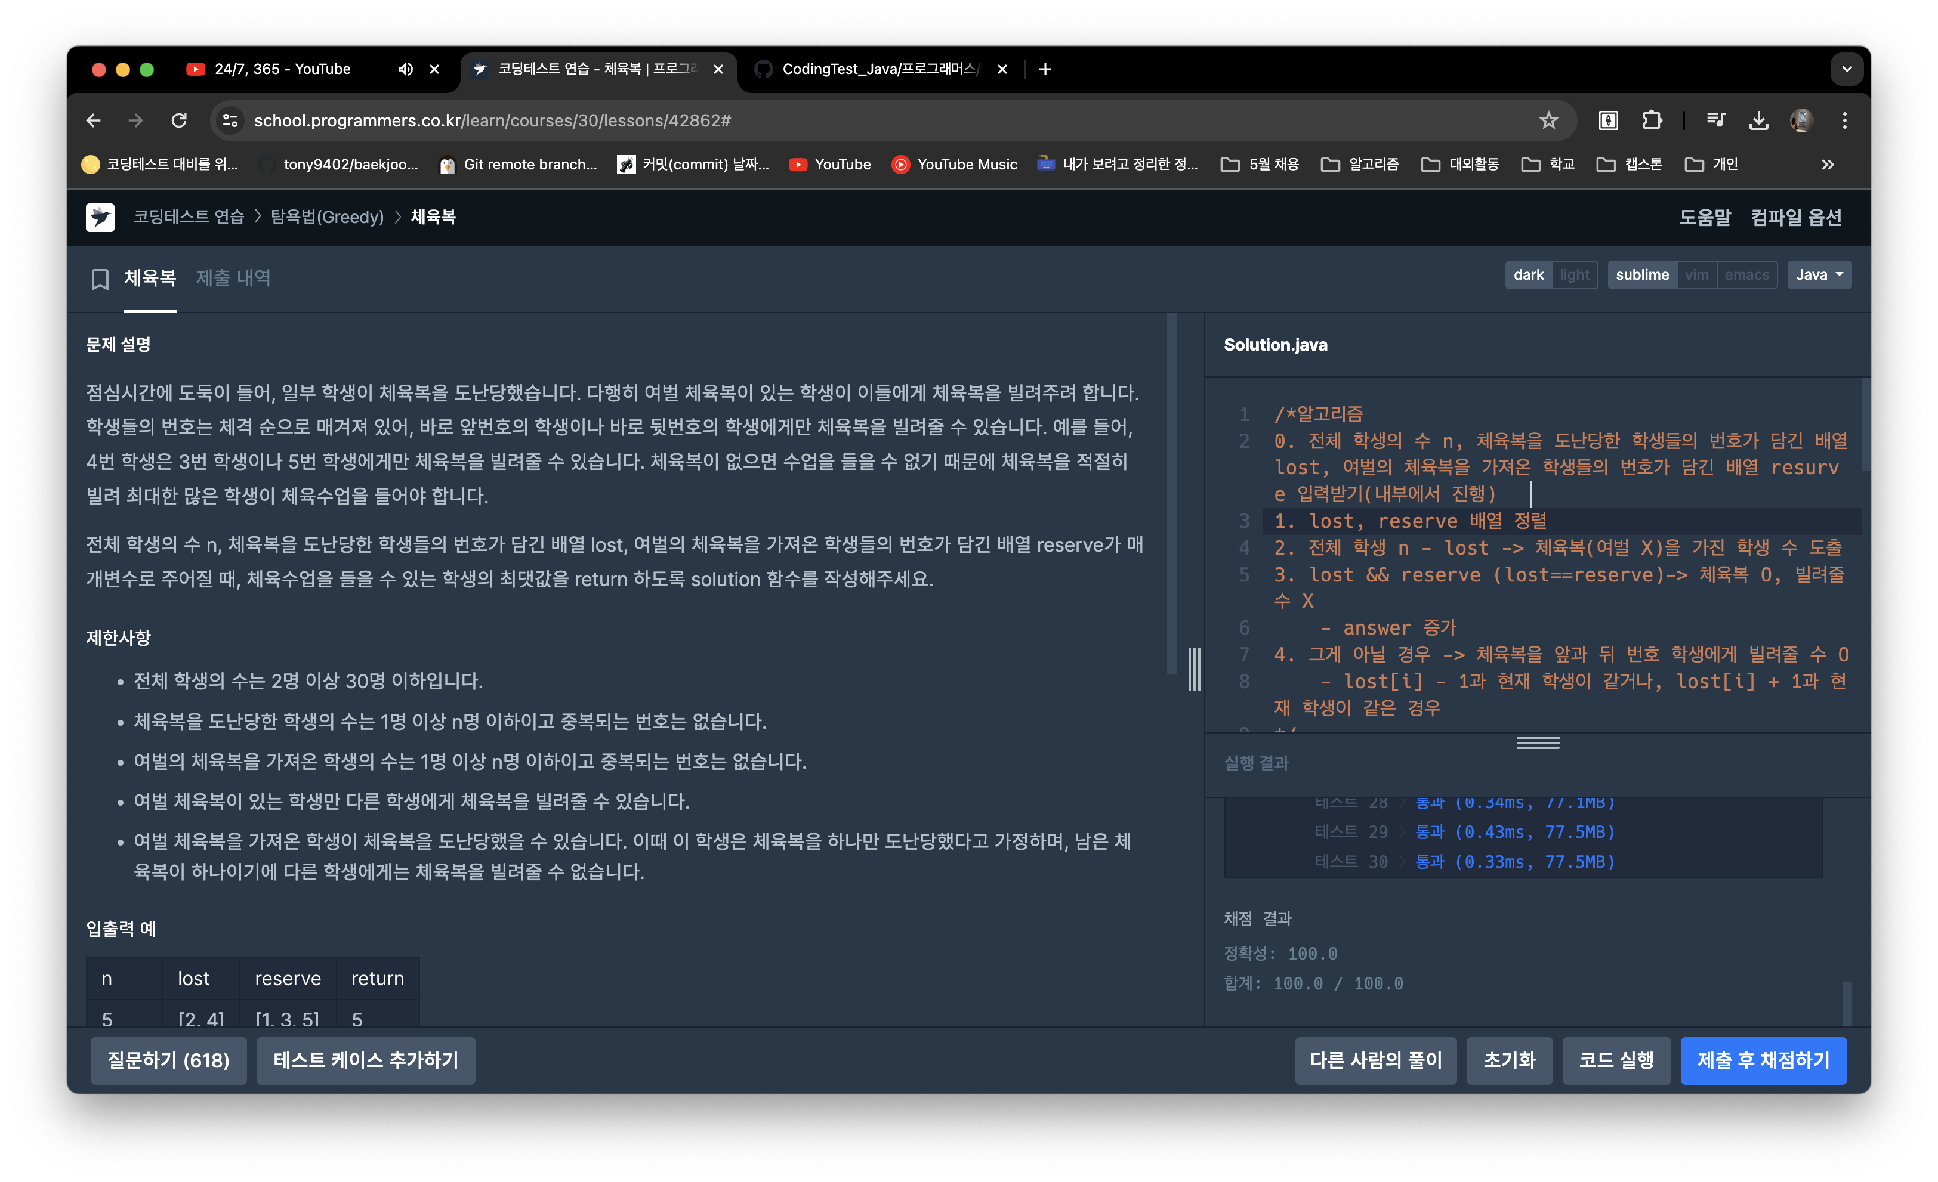Image resolution: width=1938 pixels, height=1182 pixels.
Task: Select the 체육복 problem tab
Action: (x=150, y=279)
